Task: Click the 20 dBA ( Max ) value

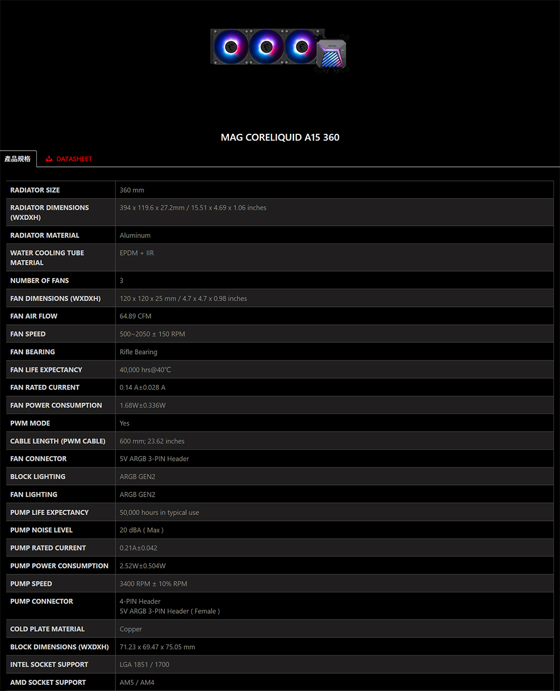Action: 142,530
